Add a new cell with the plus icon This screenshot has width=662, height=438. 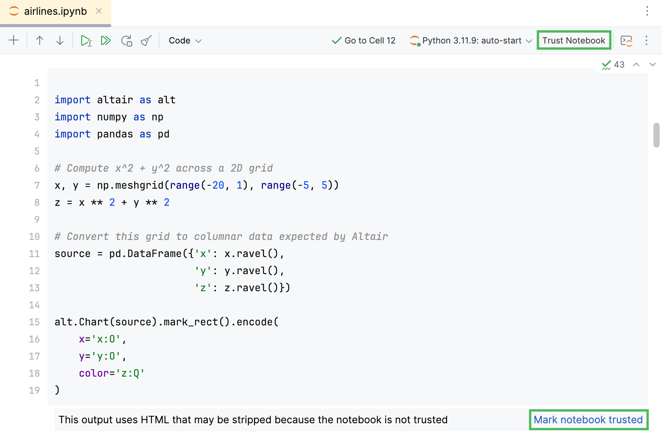pyautogui.click(x=14, y=40)
